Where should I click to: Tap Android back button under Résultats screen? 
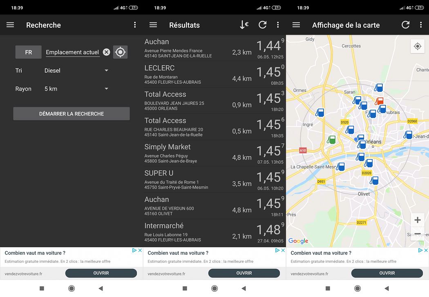(244, 288)
